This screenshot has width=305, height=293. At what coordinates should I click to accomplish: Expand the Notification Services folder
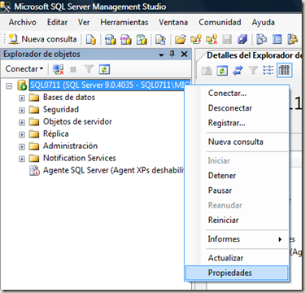tap(22, 159)
